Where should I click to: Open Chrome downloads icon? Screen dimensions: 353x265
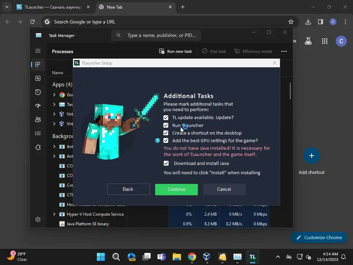pos(308,22)
